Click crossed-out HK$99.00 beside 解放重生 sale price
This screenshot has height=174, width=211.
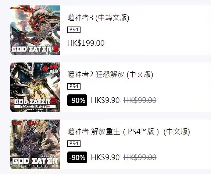pyautogui.click(x=140, y=157)
